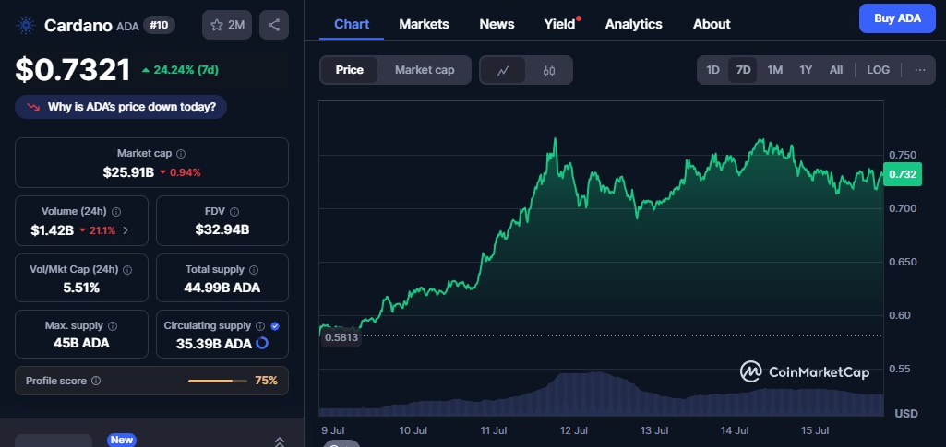The width and height of the screenshot is (946, 447).
Task: Click the $1.42B volume value
Action: [x=52, y=230]
